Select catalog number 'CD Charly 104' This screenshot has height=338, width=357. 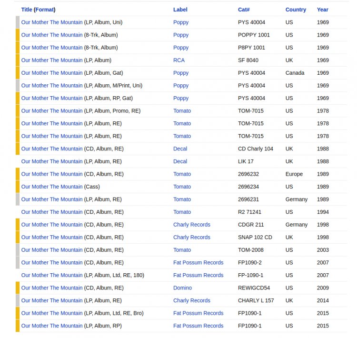(x=256, y=149)
